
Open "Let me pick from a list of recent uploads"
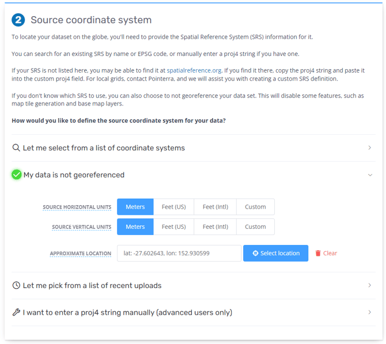[92, 286]
